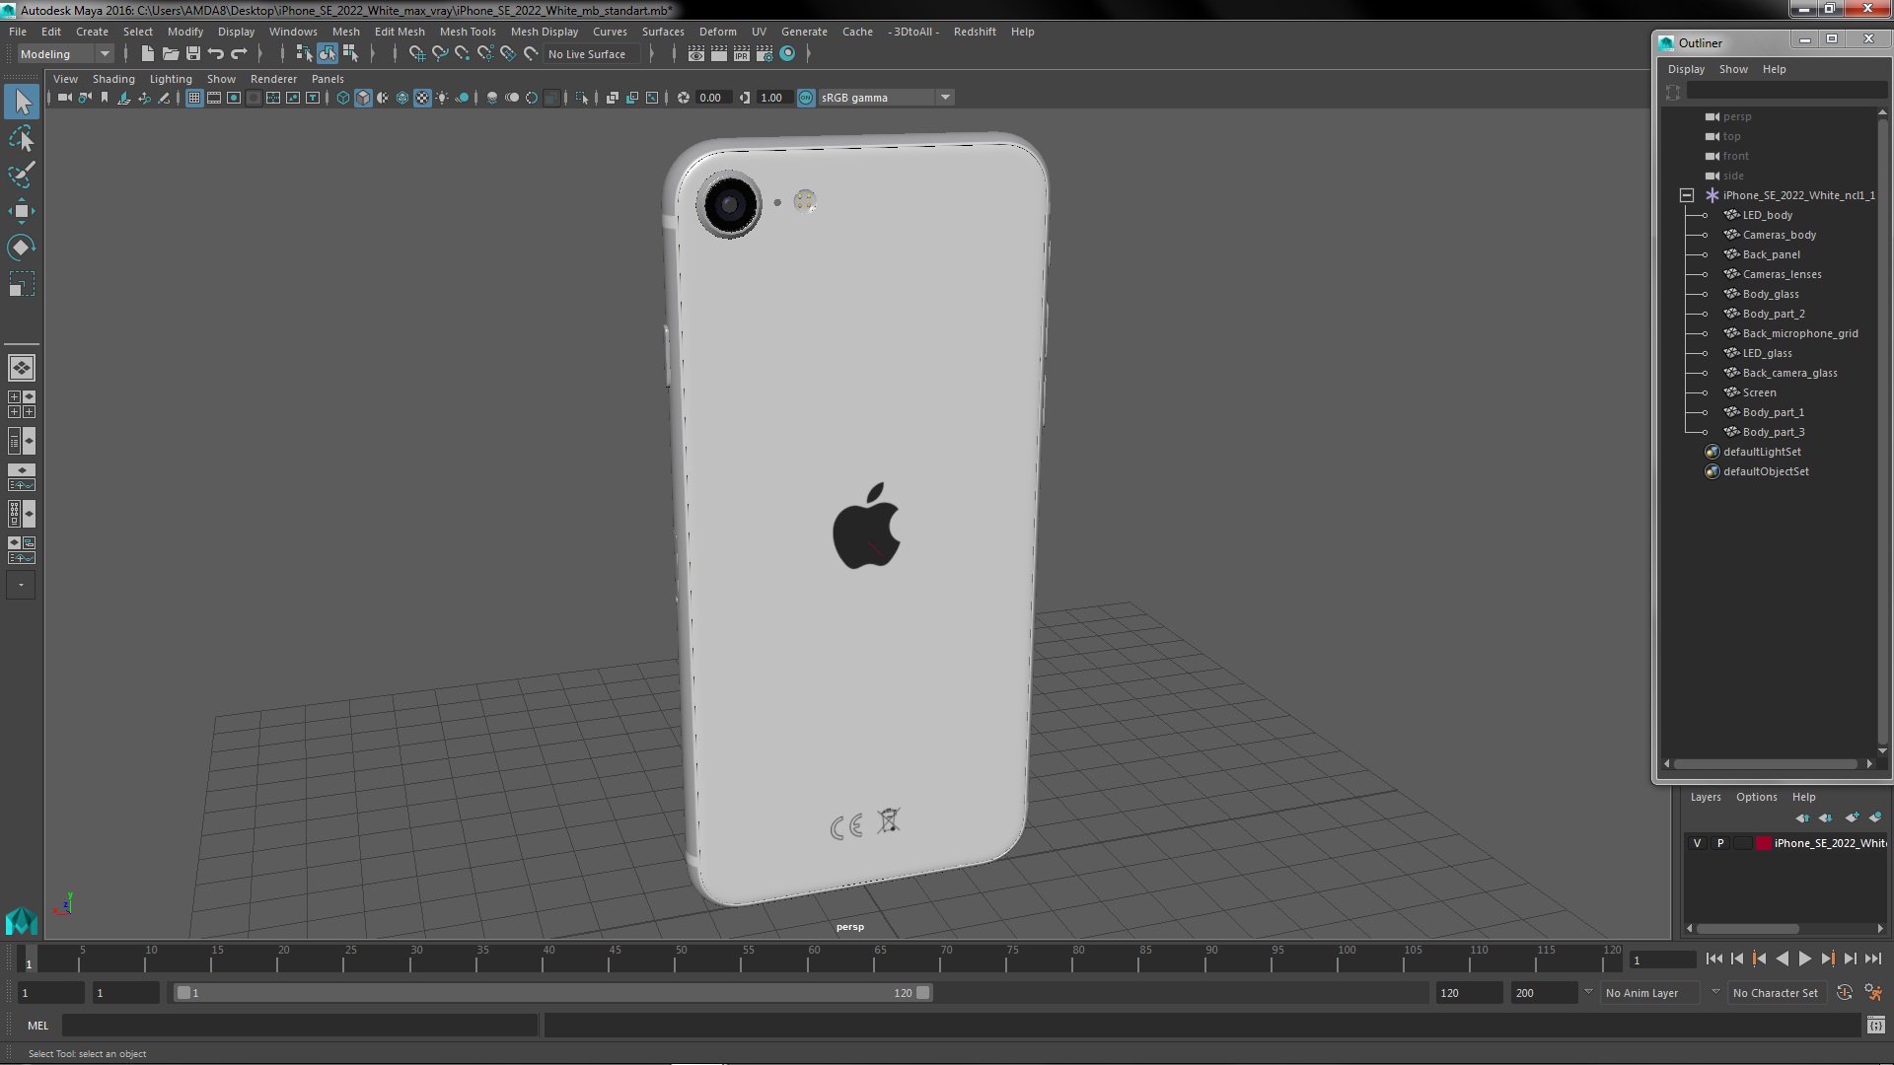The image size is (1894, 1065).
Task: Toggle layer playback P box
Action: tap(1720, 843)
